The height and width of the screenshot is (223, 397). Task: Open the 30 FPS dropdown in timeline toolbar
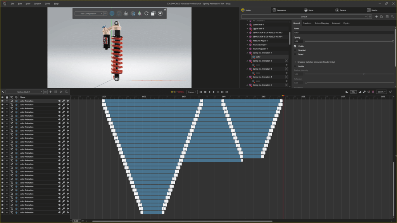coord(382,92)
